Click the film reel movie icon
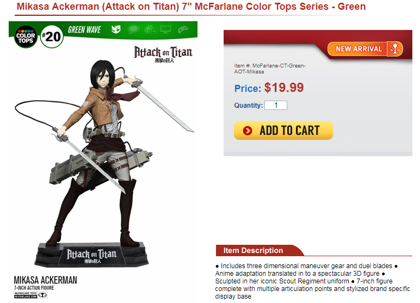This screenshot has width=420, height=303. (x=150, y=29)
